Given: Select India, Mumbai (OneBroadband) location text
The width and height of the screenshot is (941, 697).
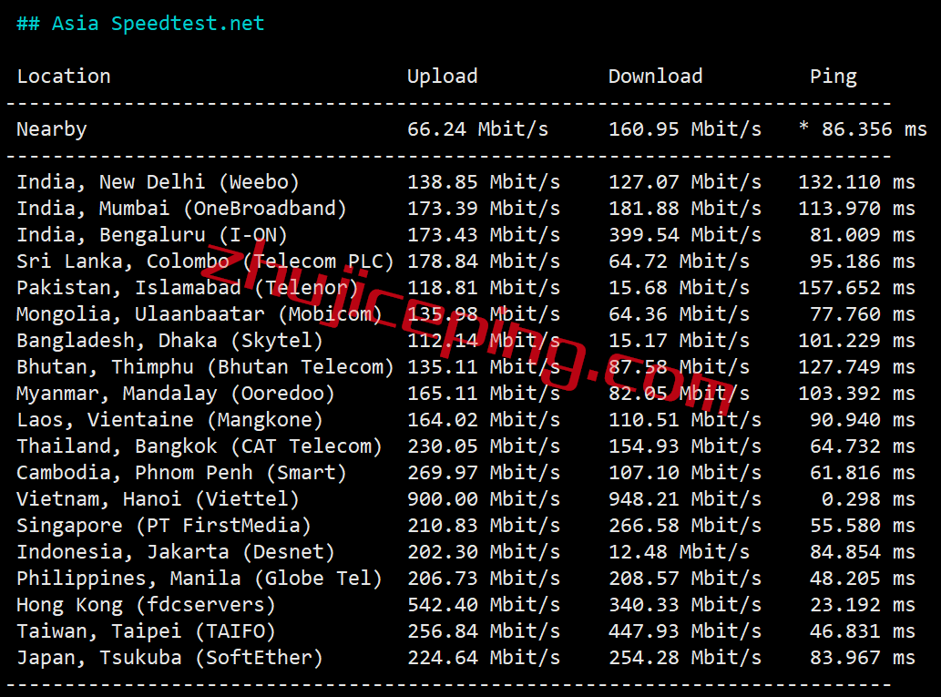Looking at the screenshot, I should pyautogui.click(x=181, y=209).
